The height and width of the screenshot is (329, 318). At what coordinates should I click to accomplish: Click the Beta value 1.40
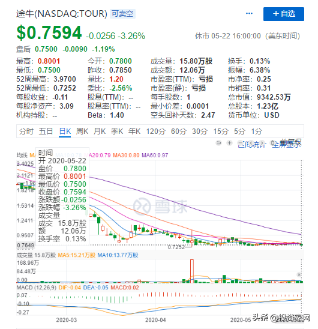click(117, 115)
